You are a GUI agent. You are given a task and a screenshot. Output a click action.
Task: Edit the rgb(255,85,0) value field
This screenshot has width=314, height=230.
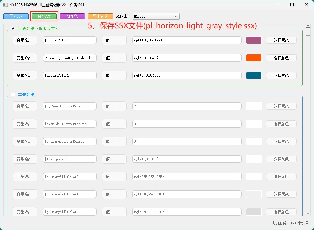tap(187, 58)
